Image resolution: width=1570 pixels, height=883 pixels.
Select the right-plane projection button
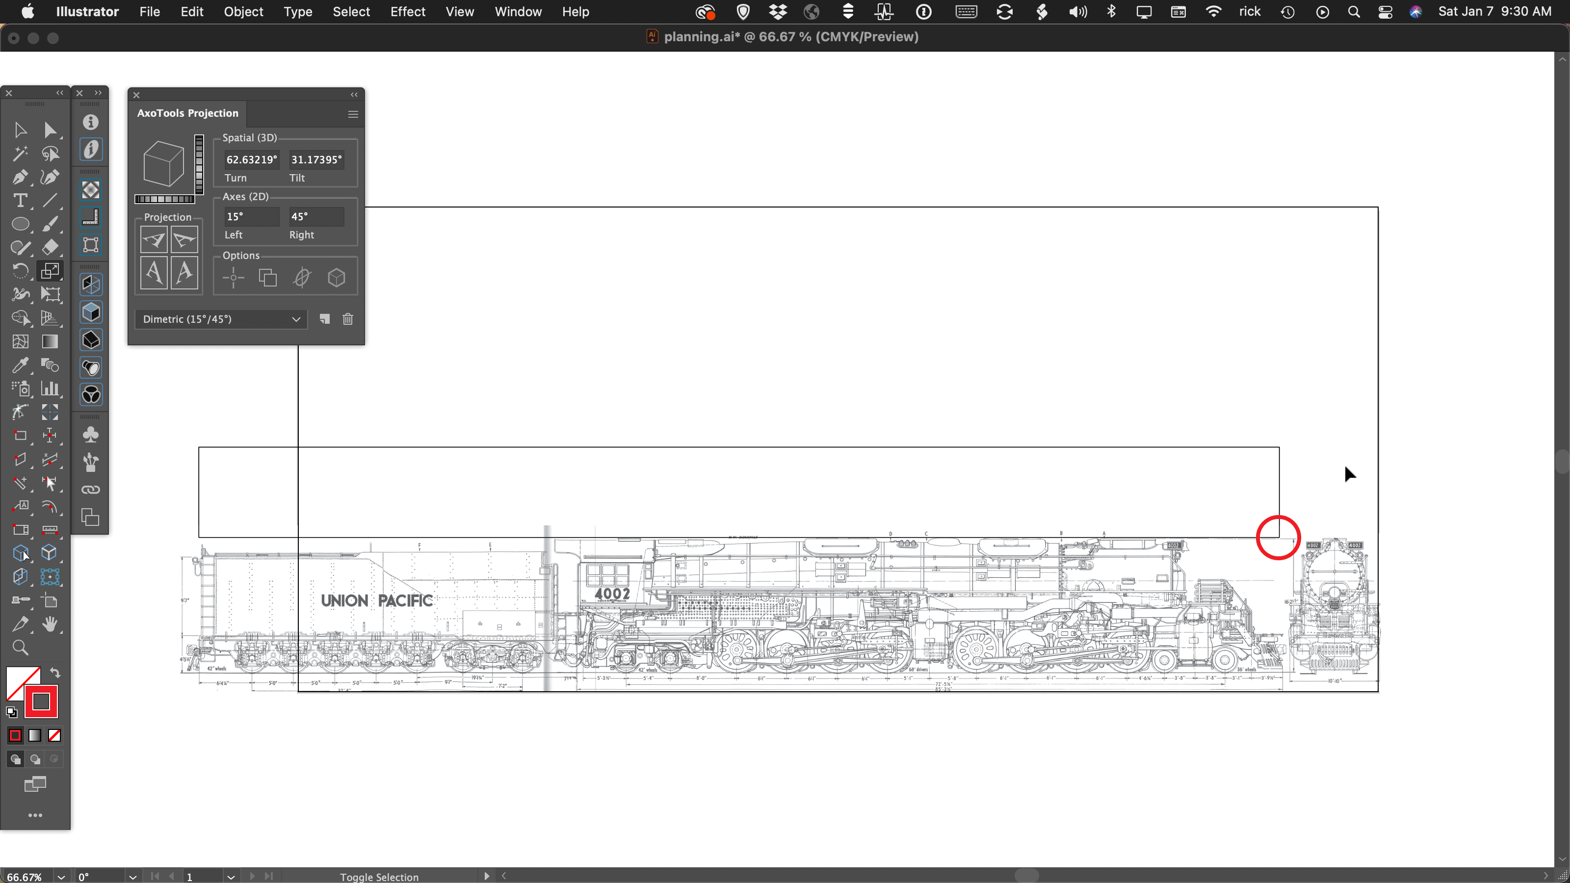pos(184,239)
